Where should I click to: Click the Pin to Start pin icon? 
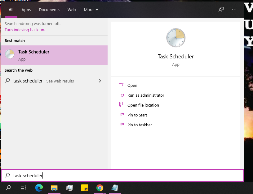pyautogui.click(x=121, y=114)
